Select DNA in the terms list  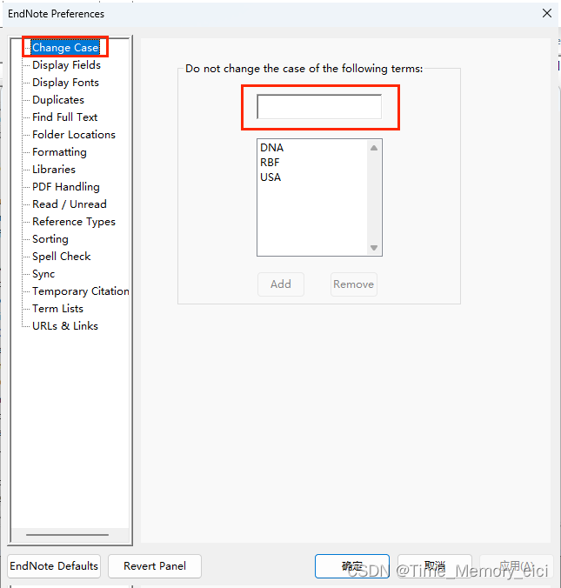[272, 148]
